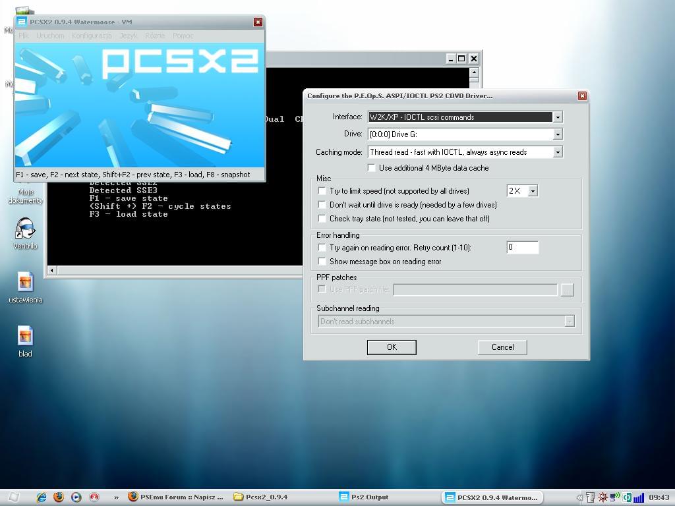Maximize the Ps2 Output console window
The width and height of the screenshot is (675, 506).
[x=461, y=59]
